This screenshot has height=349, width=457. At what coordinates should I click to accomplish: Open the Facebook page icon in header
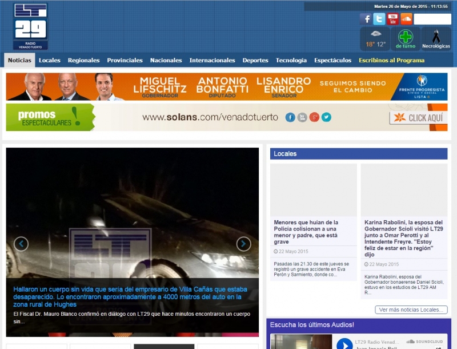366,19
